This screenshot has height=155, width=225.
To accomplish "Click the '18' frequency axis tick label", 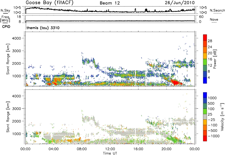I will 19,17.
